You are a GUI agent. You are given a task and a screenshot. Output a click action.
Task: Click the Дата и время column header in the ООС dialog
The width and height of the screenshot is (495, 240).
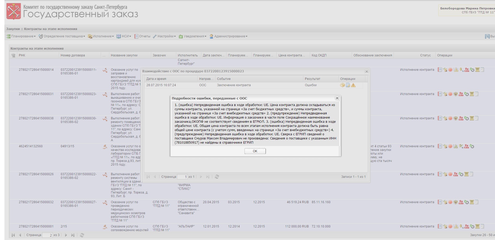point(171,79)
